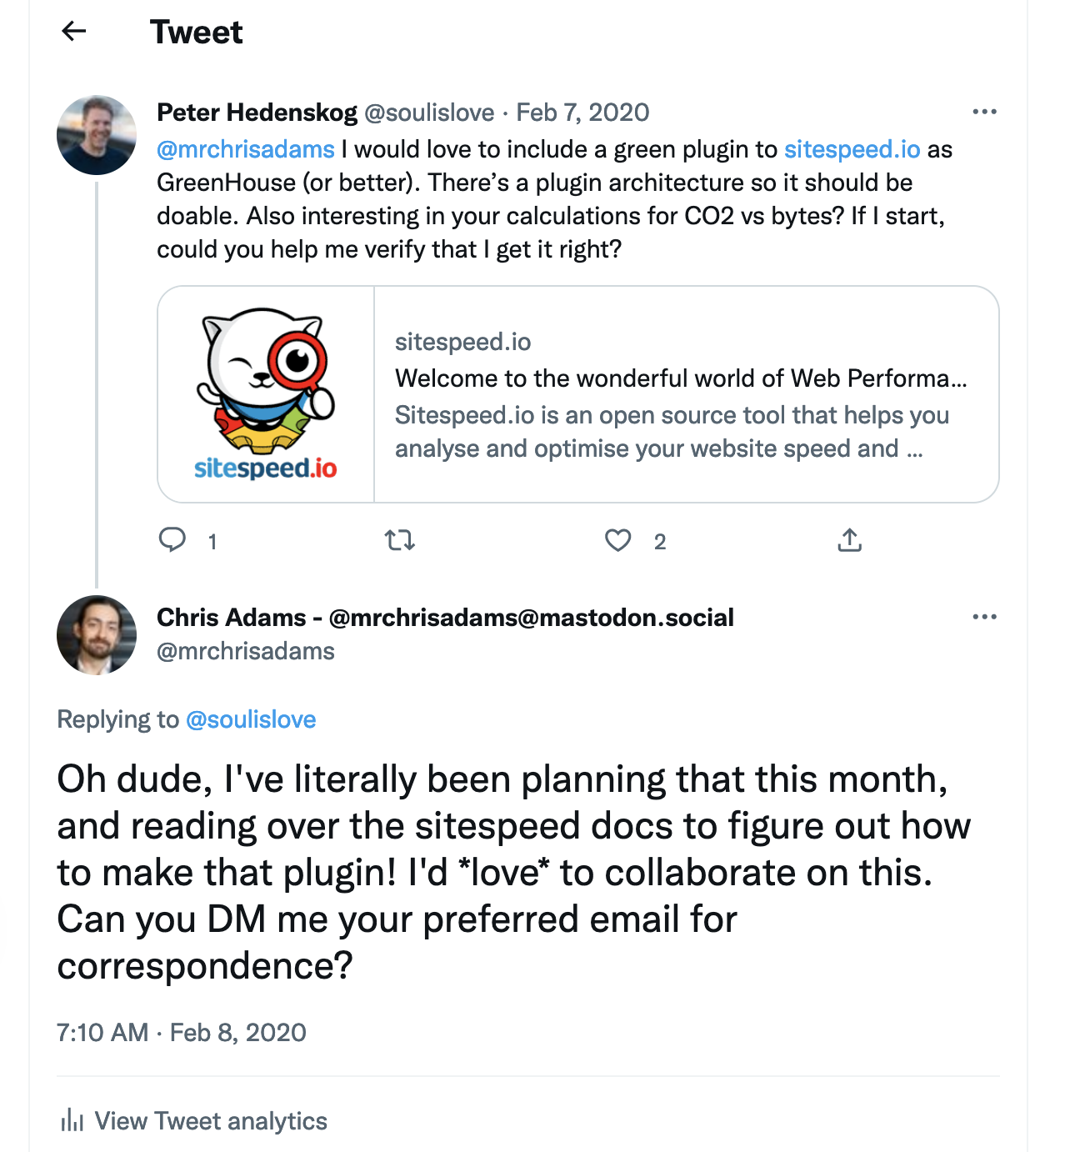The image size is (1070, 1152).
Task: Open Peter Hedenskog's profile picture
Action: 97,135
